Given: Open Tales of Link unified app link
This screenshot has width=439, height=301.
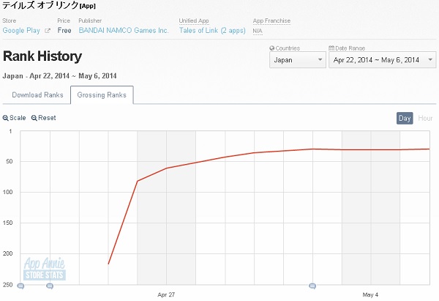Looking at the screenshot, I should click(x=211, y=31).
